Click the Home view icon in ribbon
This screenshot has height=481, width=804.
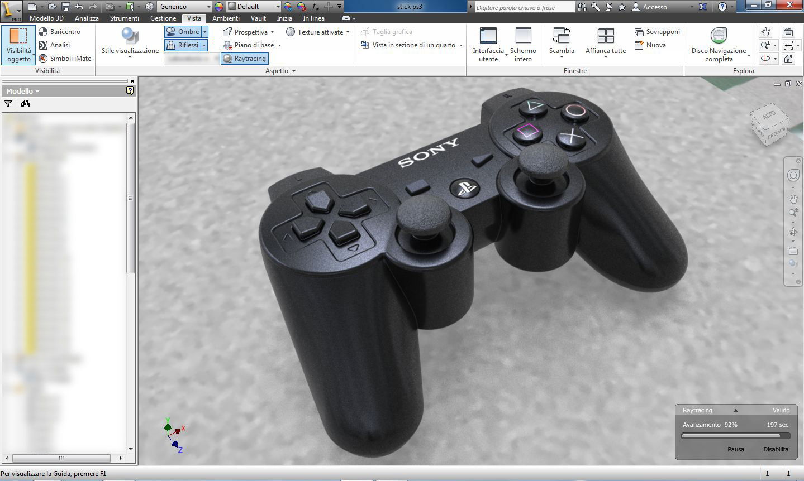(788, 59)
